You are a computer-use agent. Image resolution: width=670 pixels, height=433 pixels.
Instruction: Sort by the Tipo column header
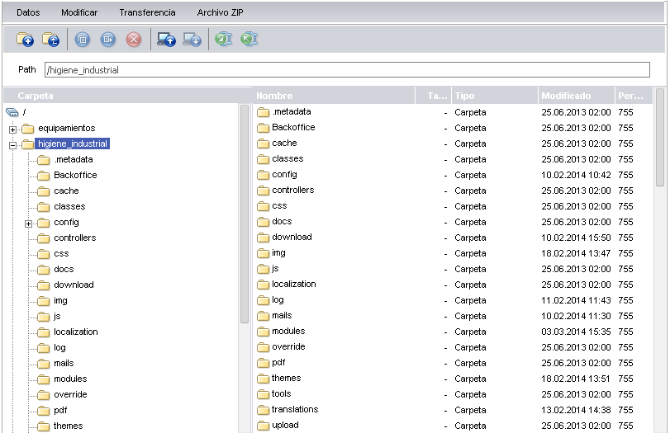coord(494,96)
